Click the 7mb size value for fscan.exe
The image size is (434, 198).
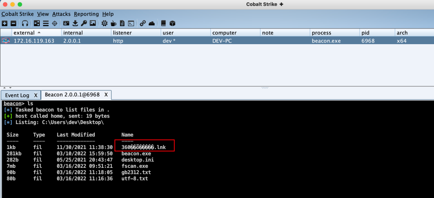click(x=11, y=166)
